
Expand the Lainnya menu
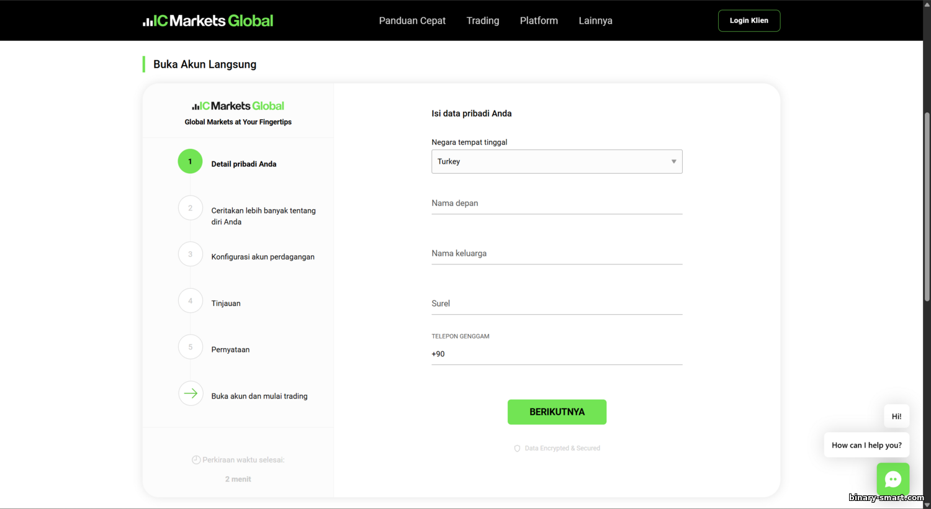tap(595, 20)
